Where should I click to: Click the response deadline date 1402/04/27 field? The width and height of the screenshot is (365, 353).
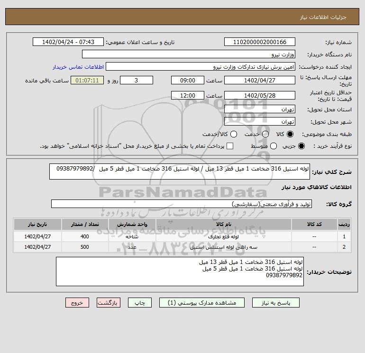pyautogui.click(x=260, y=80)
